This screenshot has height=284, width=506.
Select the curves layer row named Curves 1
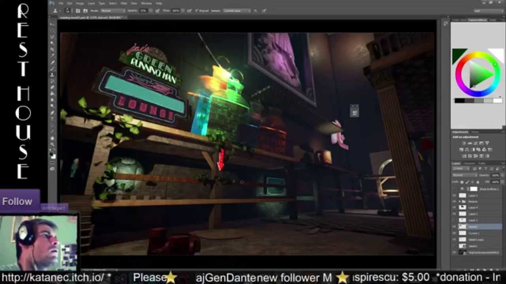(477, 233)
